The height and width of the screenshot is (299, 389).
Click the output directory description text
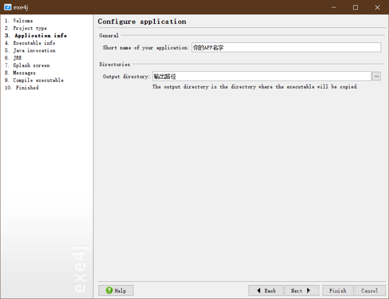point(255,87)
